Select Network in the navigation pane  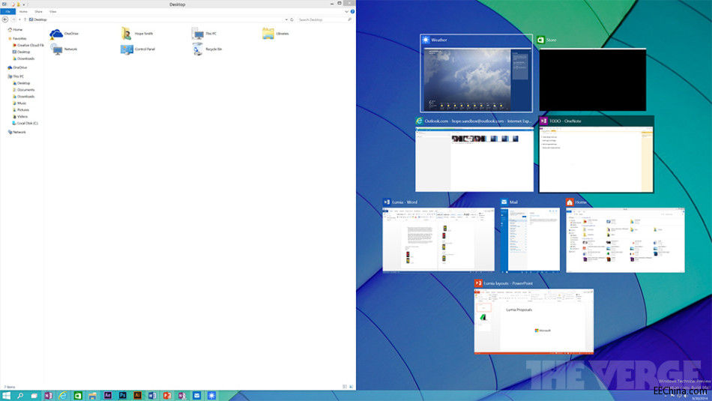(16, 132)
